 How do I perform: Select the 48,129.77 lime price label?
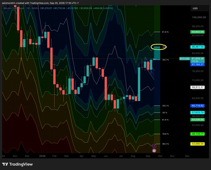tap(198, 134)
